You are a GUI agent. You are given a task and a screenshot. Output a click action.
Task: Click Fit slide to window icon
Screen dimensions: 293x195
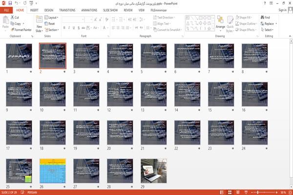click(290, 193)
